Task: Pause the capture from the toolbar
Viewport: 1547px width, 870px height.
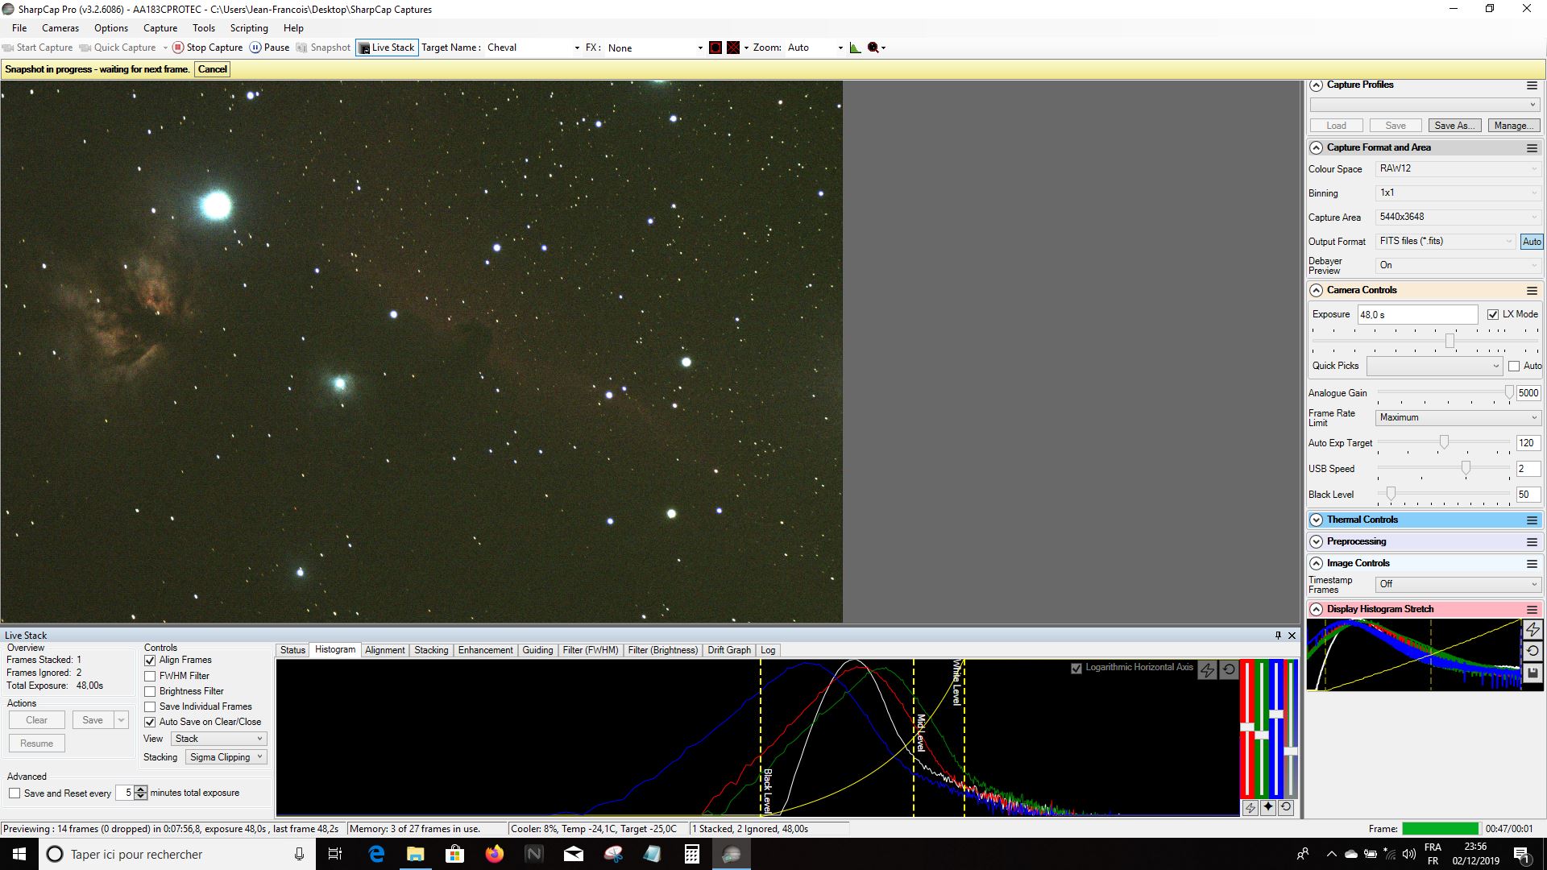Action: pos(269,48)
